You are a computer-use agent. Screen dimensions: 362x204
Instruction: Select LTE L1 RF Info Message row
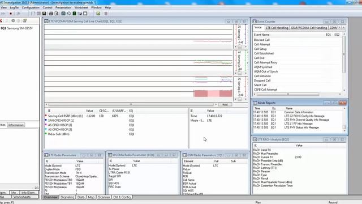pyautogui.click(x=298, y=124)
